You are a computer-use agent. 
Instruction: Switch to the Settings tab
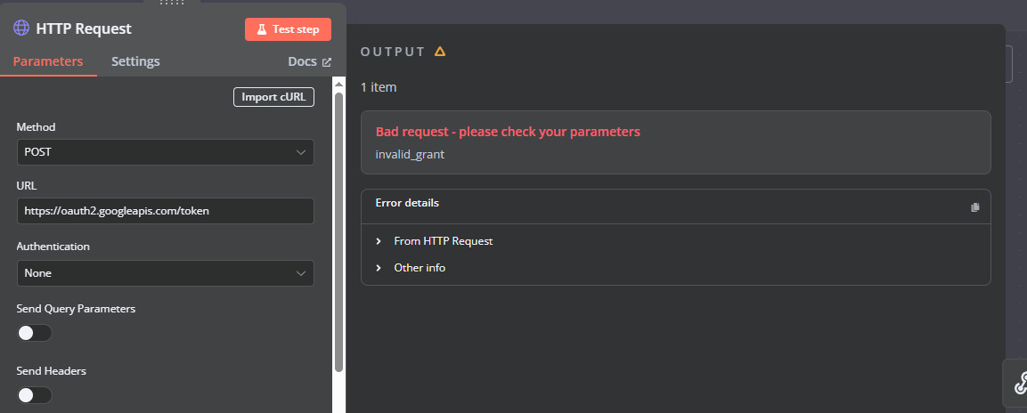click(135, 61)
